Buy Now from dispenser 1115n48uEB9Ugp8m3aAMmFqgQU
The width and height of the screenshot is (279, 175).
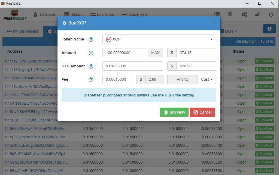tap(264, 145)
